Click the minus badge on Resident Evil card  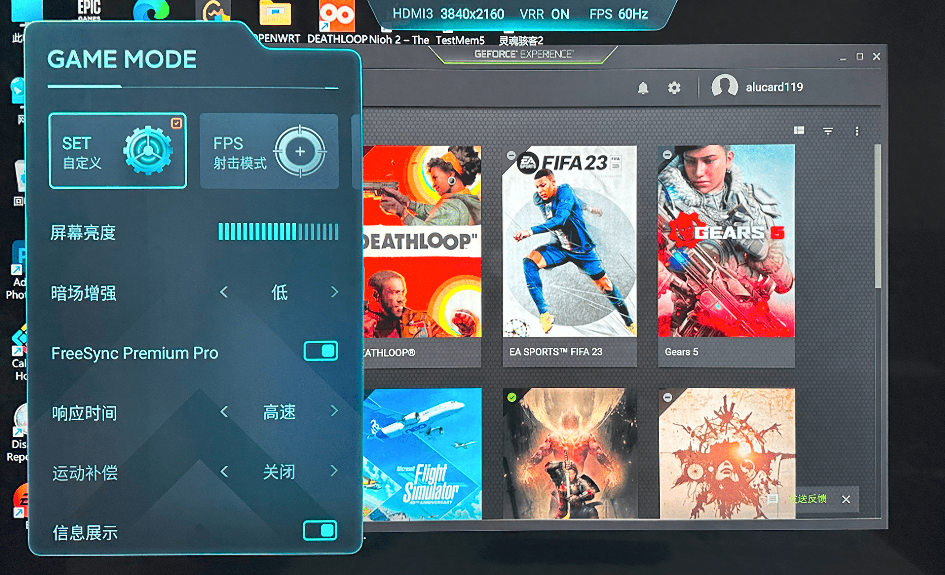pos(668,397)
